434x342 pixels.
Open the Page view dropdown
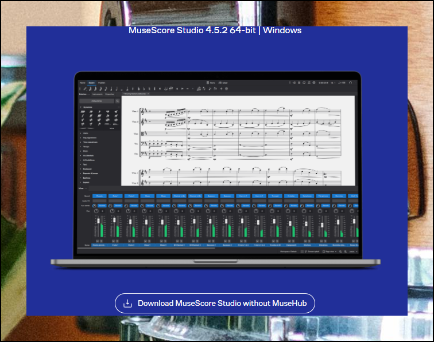coord(330,251)
